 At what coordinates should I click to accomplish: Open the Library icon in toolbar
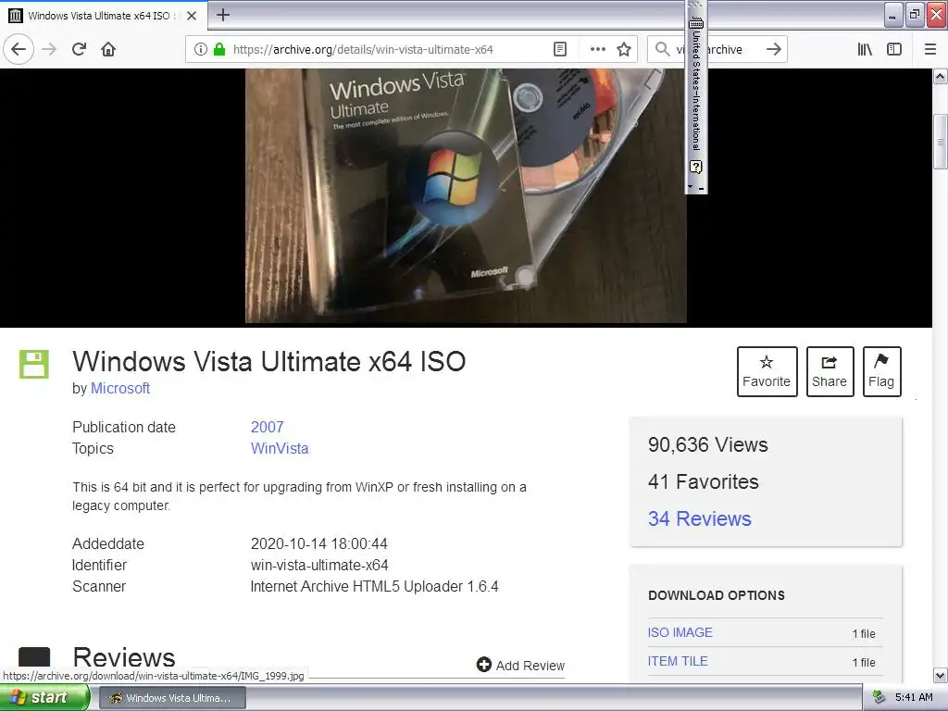[x=865, y=50]
